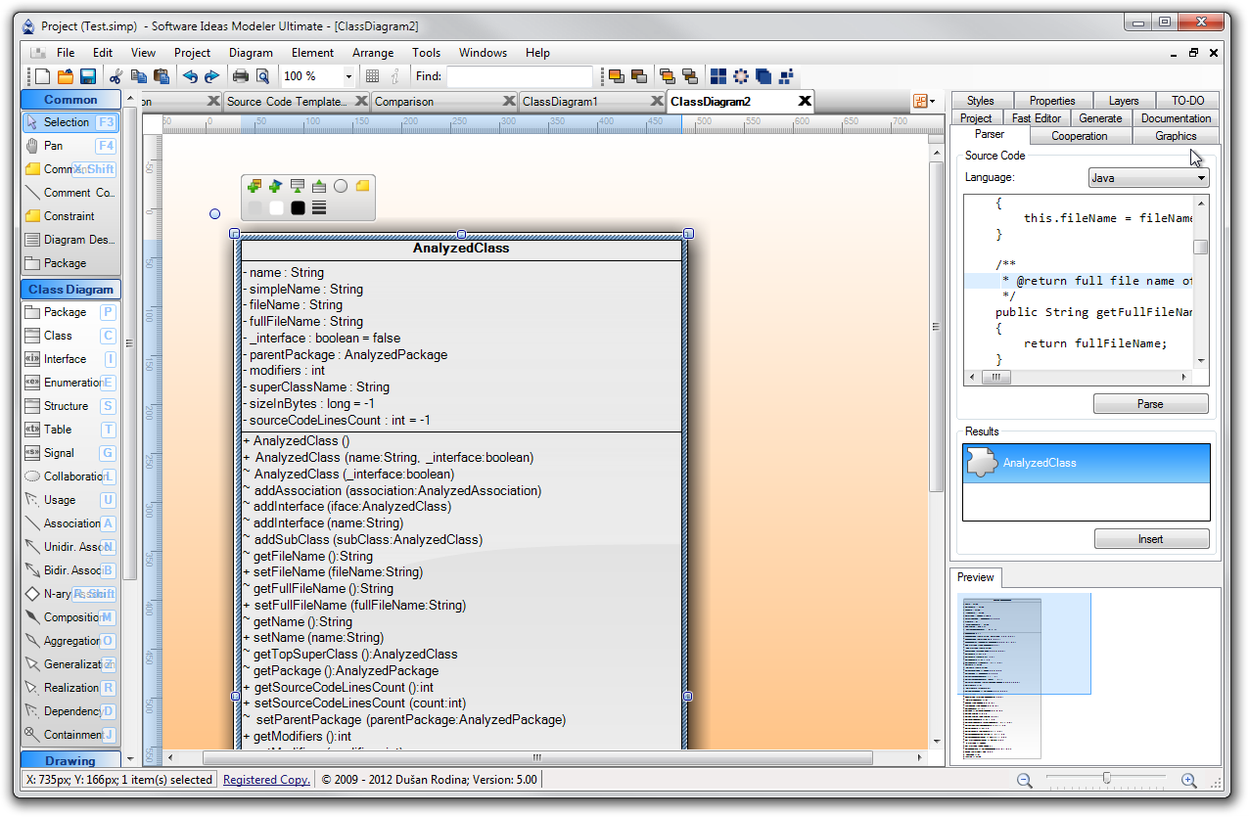Image resolution: width=1249 pixels, height=817 pixels.
Task: Open the Cooperation tab
Action: (x=1080, y=136)
